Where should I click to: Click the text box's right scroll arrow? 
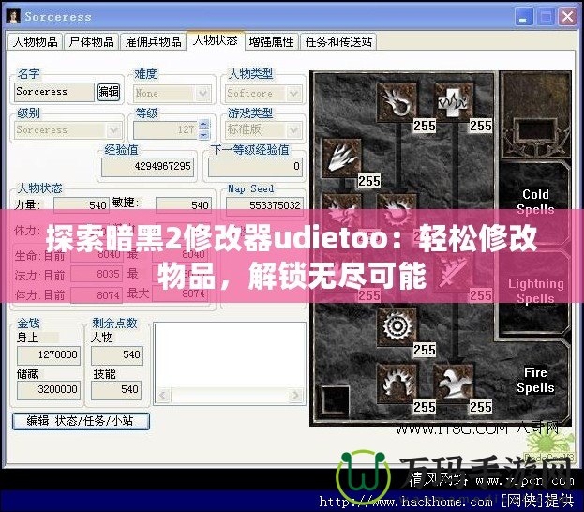point(296,396)
